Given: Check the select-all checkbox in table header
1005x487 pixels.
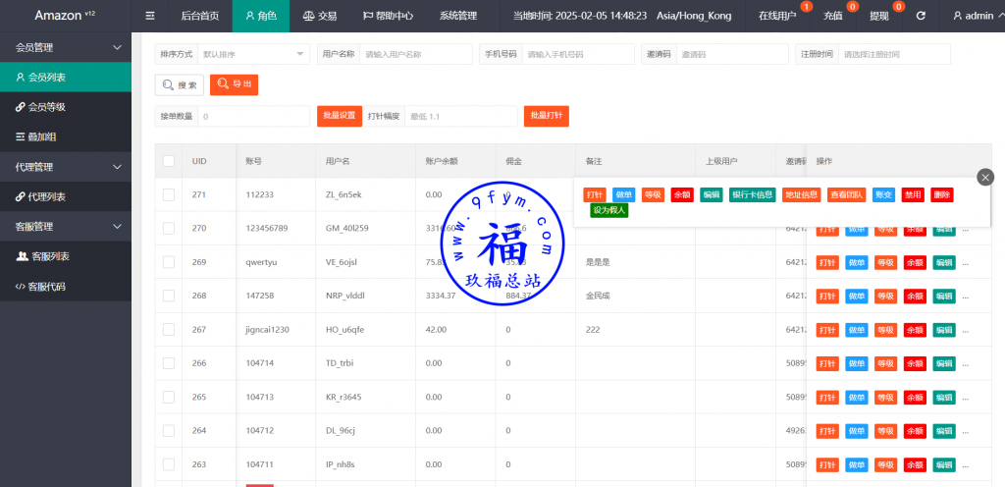Looking at the screenshot, I should (169, 161).
